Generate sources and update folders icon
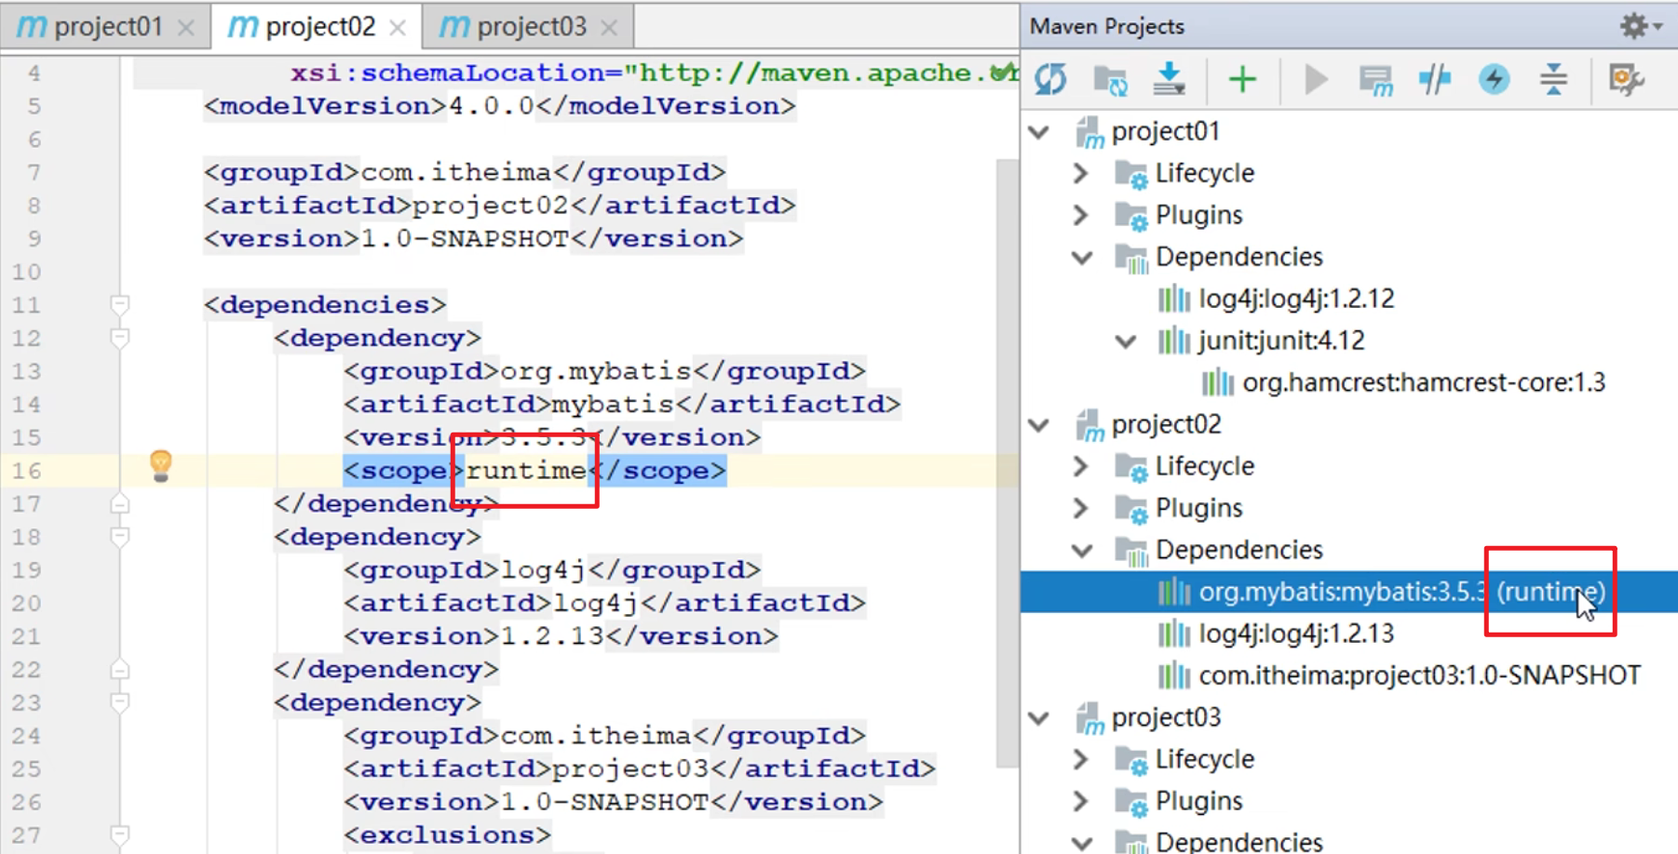The width and height of the screenshot is (1678, 854). [x=1110, y=80]
